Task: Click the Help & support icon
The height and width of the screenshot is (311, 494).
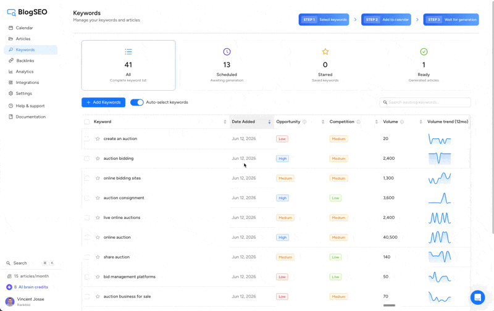Action: [x=10, y=106]
